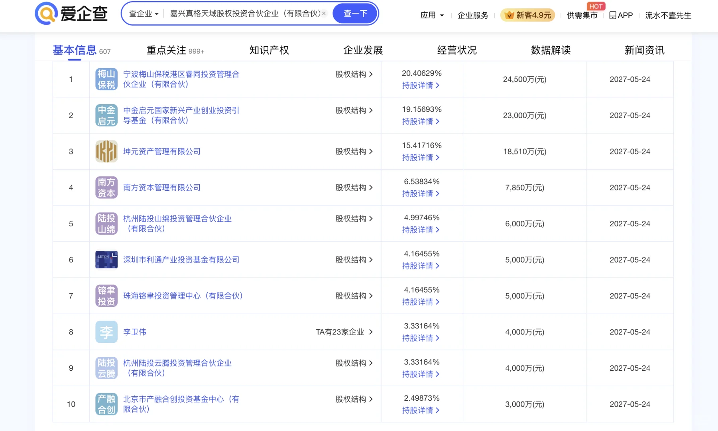
Task: Click the 产融合创 logo icon
Action: 106,404
